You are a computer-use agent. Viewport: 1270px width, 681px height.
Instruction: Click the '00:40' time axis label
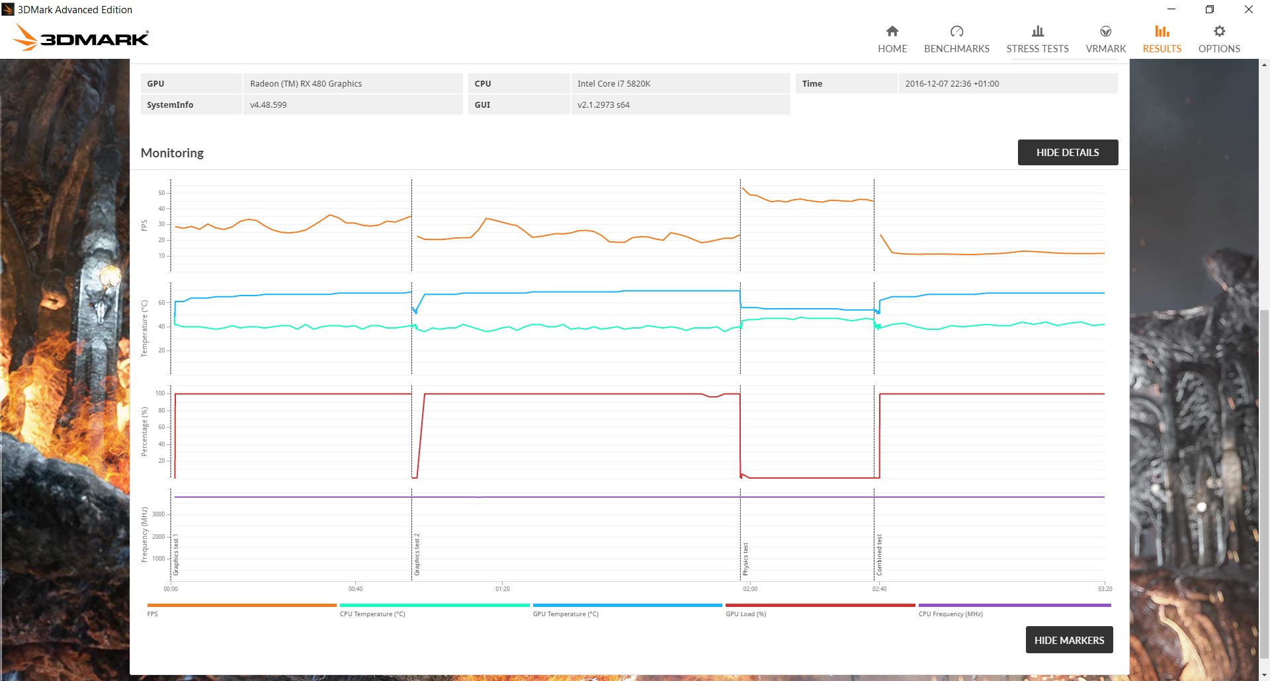coord(355,589)
